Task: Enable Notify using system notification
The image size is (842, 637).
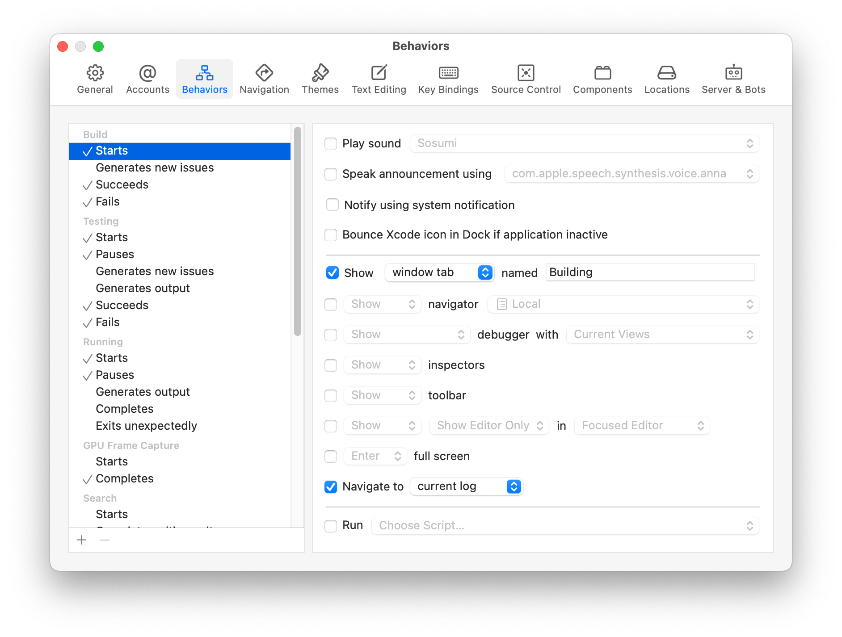Action: pyautogui.click(x=333, y=205)
